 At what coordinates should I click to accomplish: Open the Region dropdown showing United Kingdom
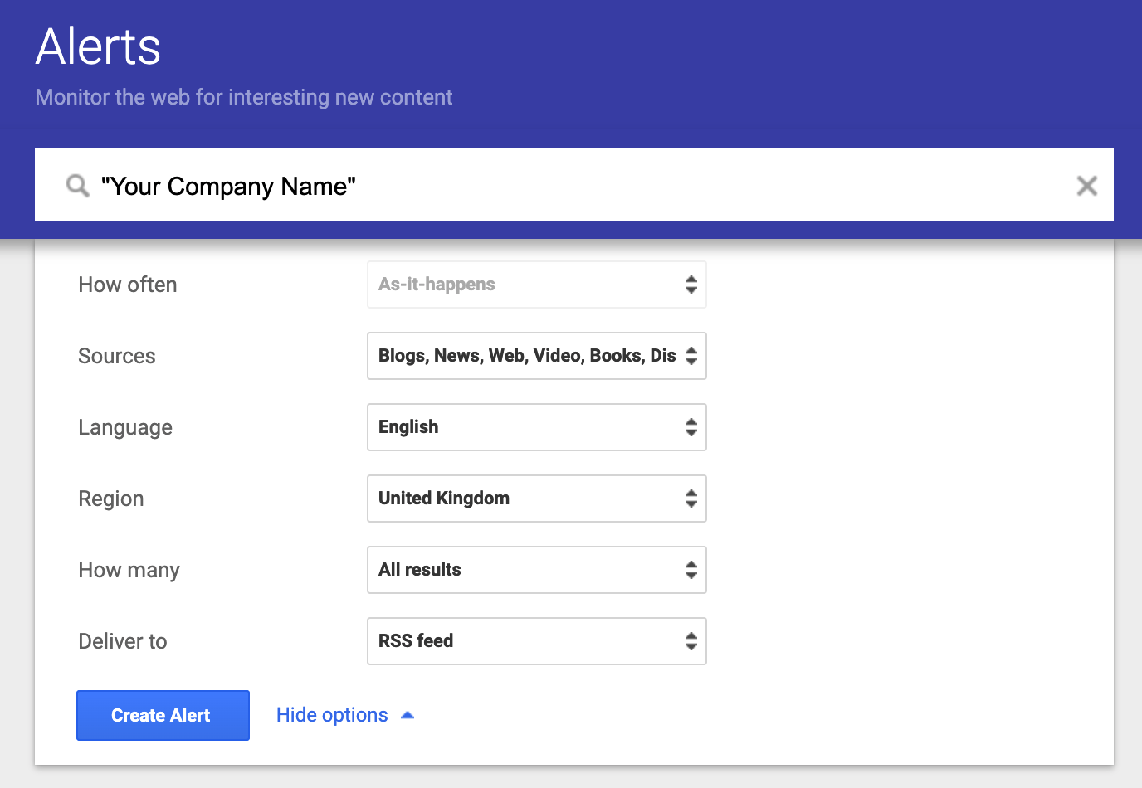click(537, 499)
